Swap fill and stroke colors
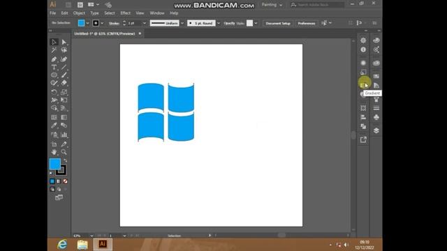Viewport: 447px width, 251px height. pyautogui.click(x=65, y=161)
